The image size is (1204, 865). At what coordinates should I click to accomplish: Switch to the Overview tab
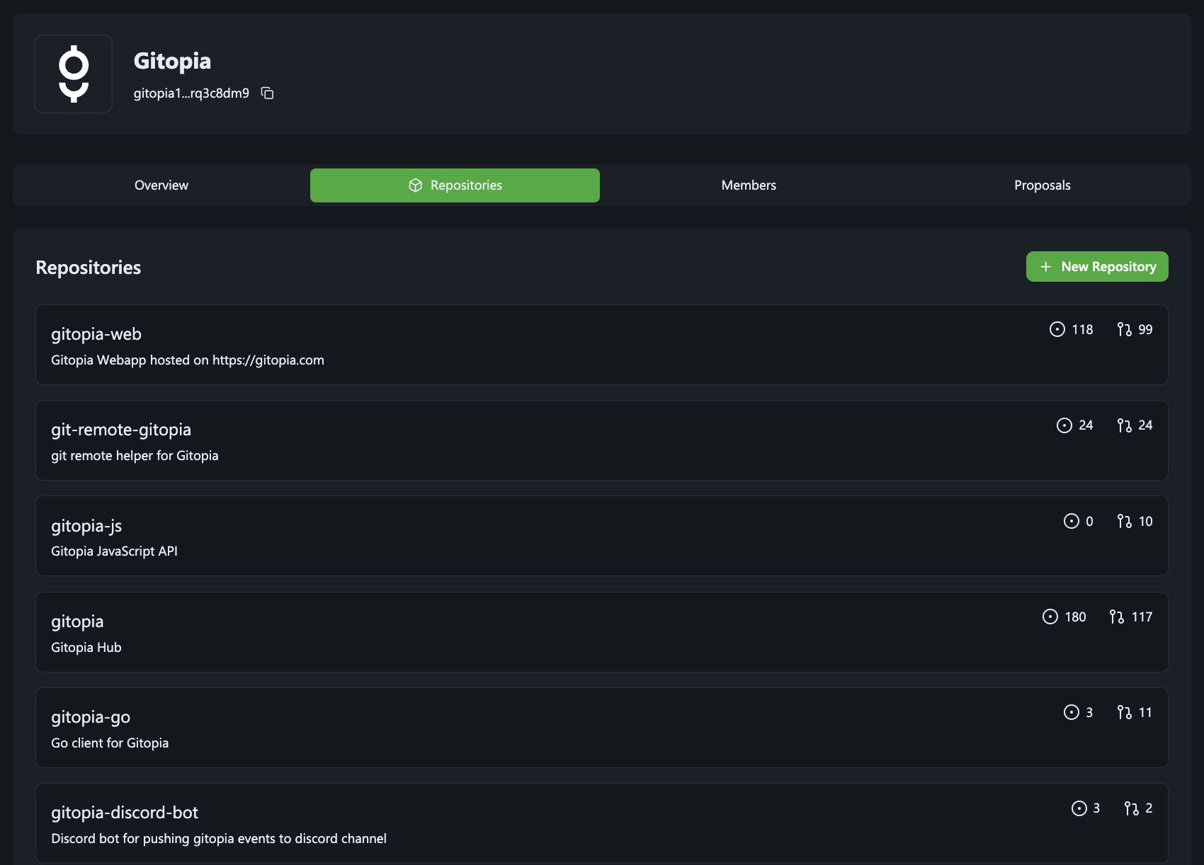pyautogui.click(x=161, y=185)
